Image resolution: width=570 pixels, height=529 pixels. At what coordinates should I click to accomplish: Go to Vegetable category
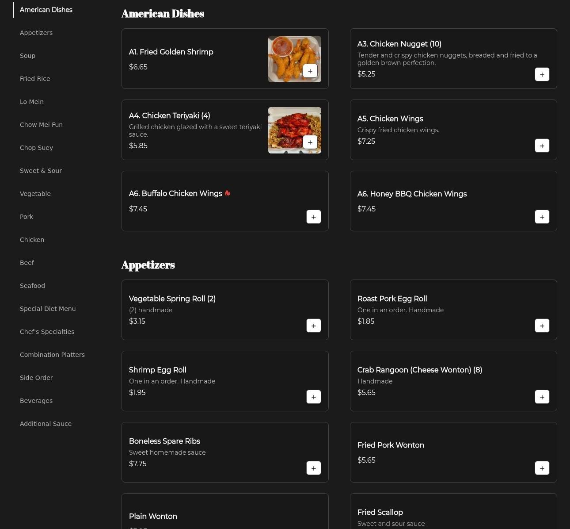(x=35, y=194)
